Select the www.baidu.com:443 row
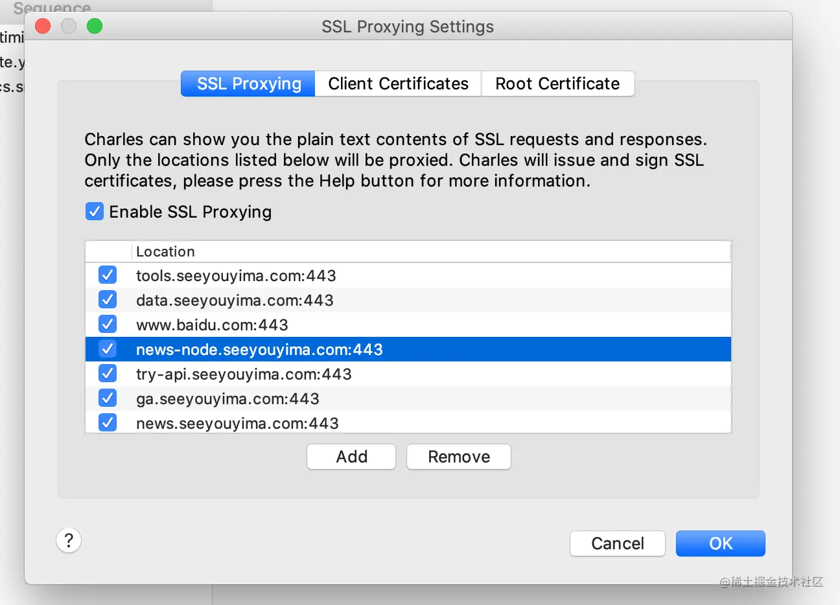 (408, 325)
